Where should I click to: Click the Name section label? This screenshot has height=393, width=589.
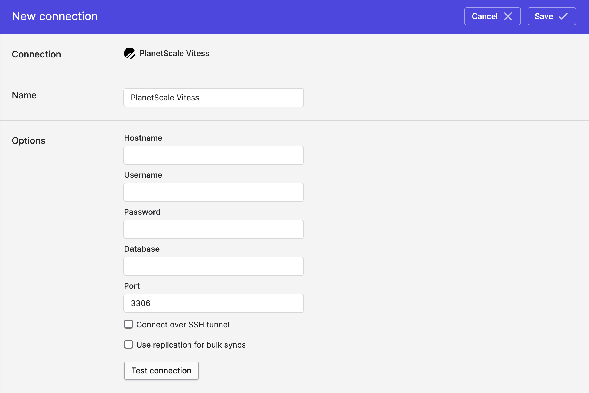coord(24,95)
